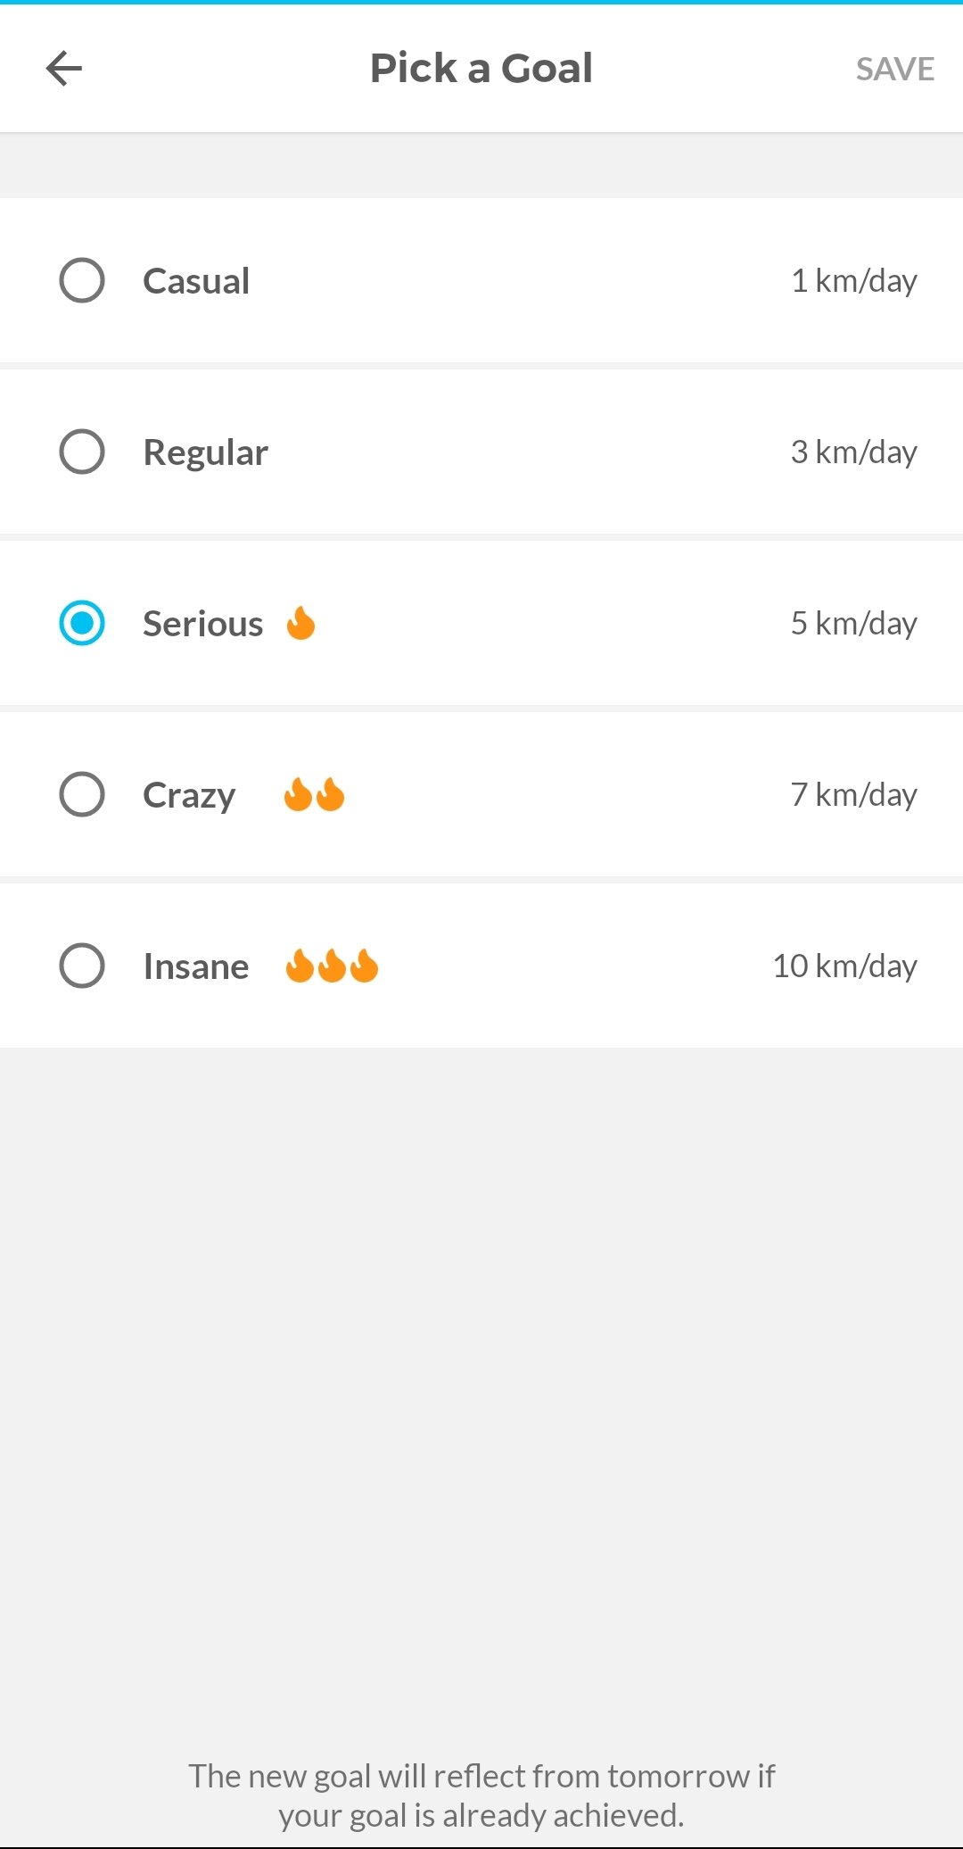
Task: Click the triple flame icon beside Insane
Action: click(x=332, y=966)
